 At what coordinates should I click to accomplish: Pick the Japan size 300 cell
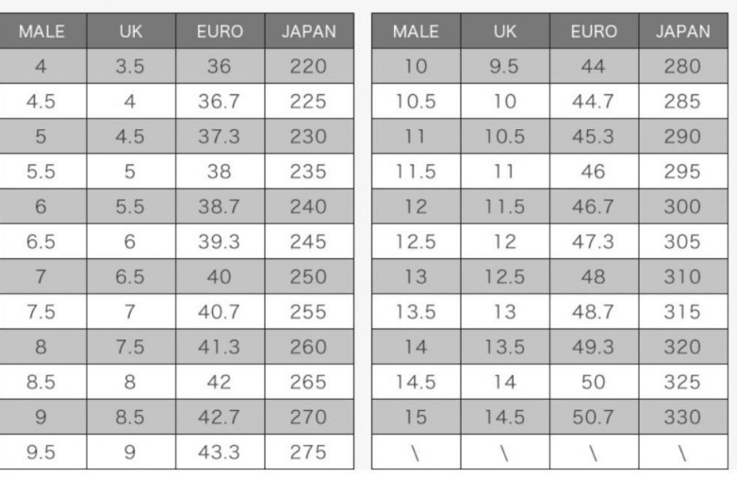tap(682, 207)
